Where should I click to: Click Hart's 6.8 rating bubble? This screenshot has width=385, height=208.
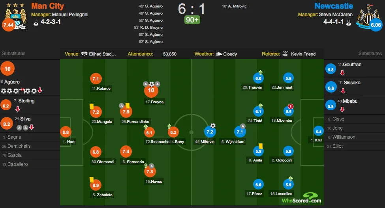click(66, 132)
